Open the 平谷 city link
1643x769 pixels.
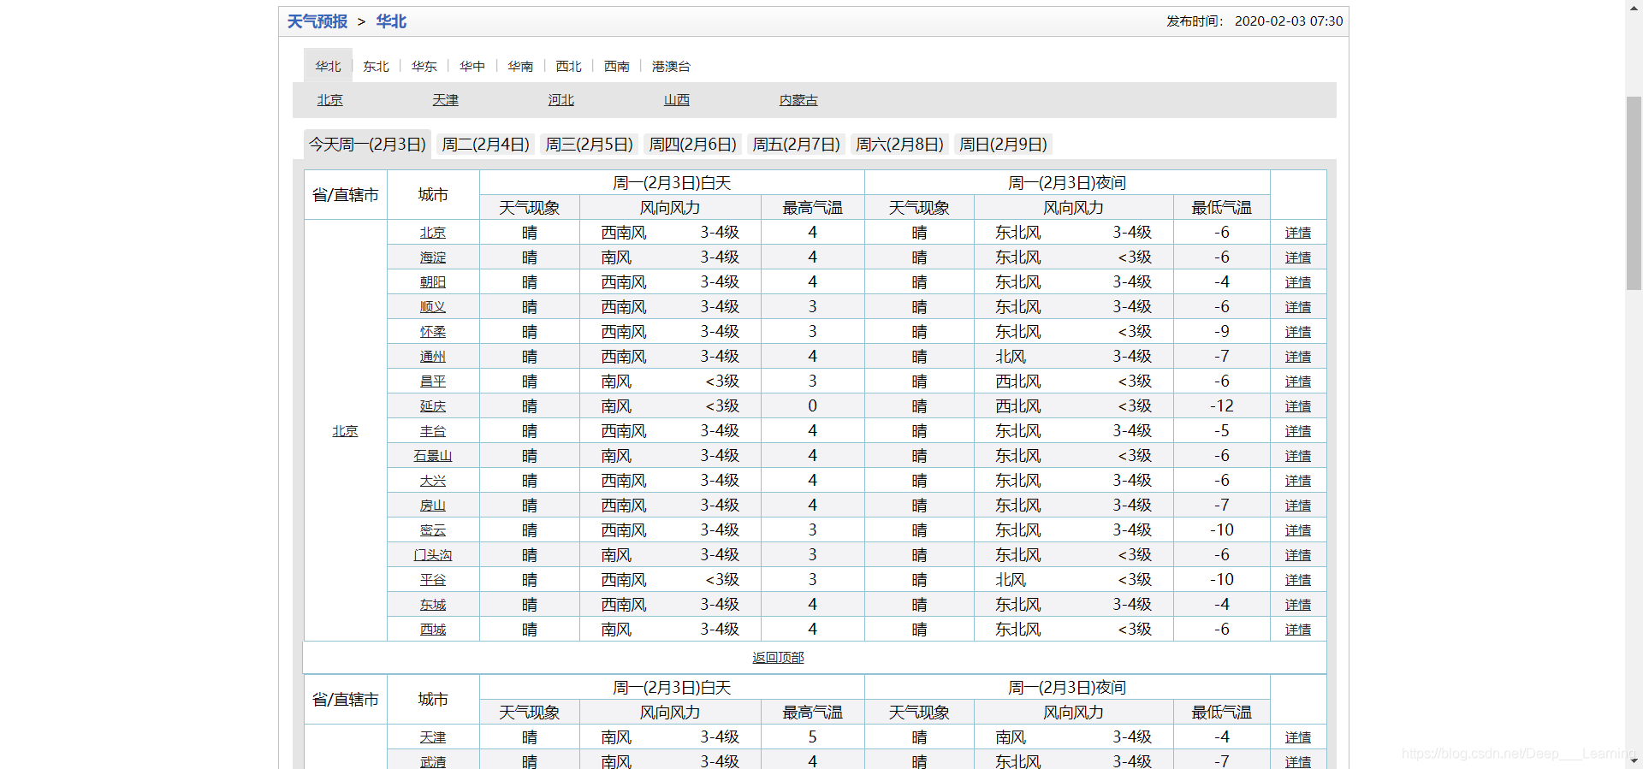coord(433,580)
